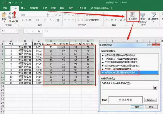163x114 pixels.
Task: Click the Undo arrow icon
Action: pyautogui.click(x=10, y=3)
